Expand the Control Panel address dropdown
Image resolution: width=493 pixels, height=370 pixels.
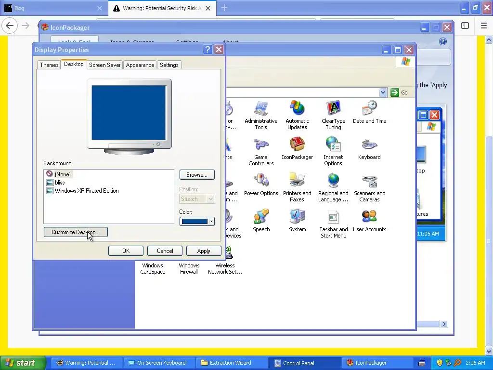[x=383, y=92]
